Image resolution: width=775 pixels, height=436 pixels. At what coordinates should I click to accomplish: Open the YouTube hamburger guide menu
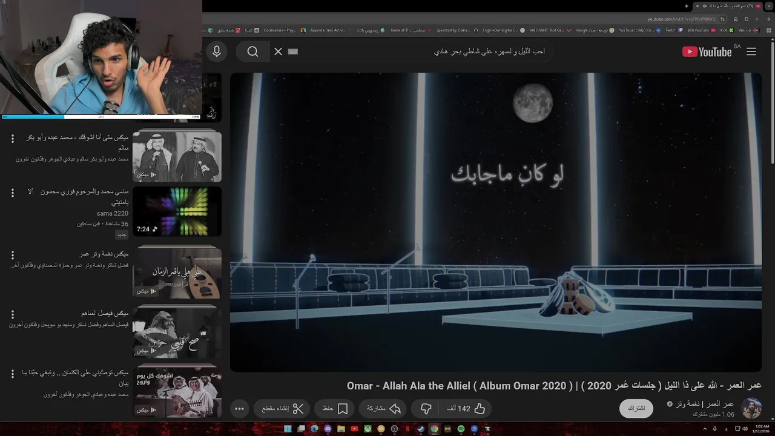click(751, 51)
